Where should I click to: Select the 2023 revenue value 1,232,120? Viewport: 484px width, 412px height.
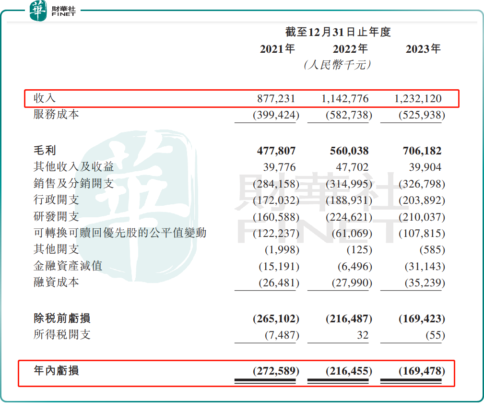pos(417,99)
